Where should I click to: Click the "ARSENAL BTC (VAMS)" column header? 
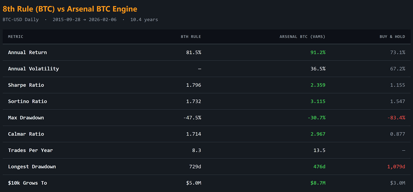coord(302,37)
